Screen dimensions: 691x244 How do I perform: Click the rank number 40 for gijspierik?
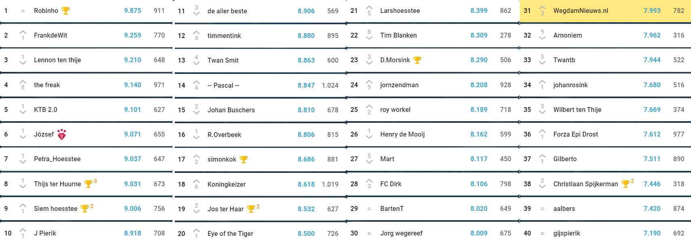pyautogui.click(x=527, y=233)
